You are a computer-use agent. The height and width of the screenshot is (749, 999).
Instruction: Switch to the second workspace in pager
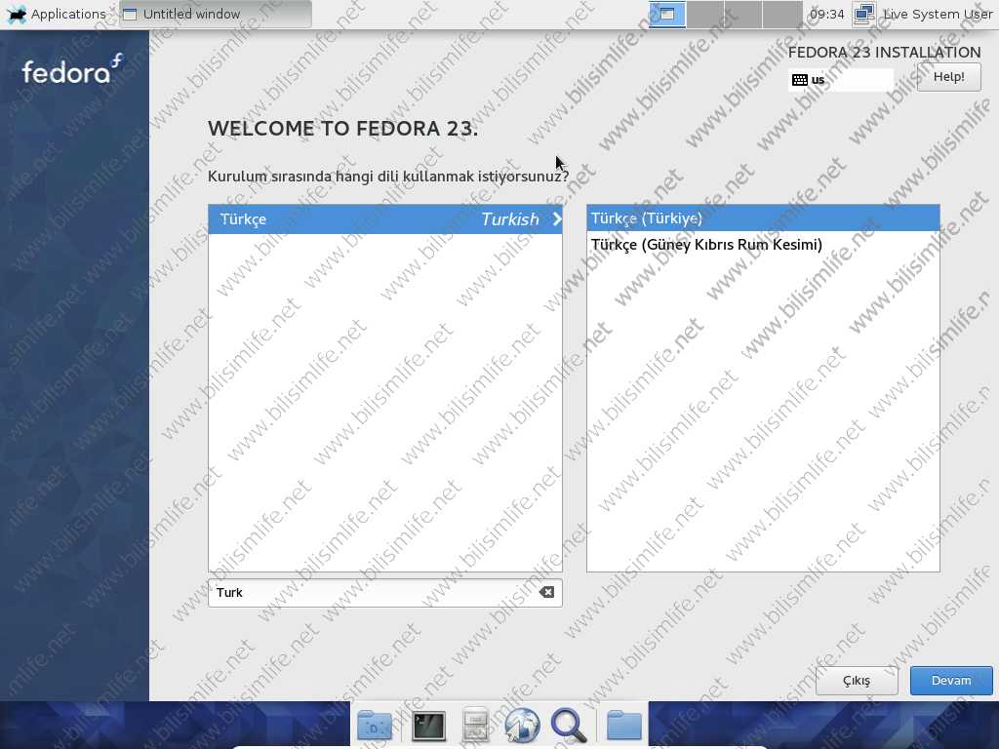(705, 14)
